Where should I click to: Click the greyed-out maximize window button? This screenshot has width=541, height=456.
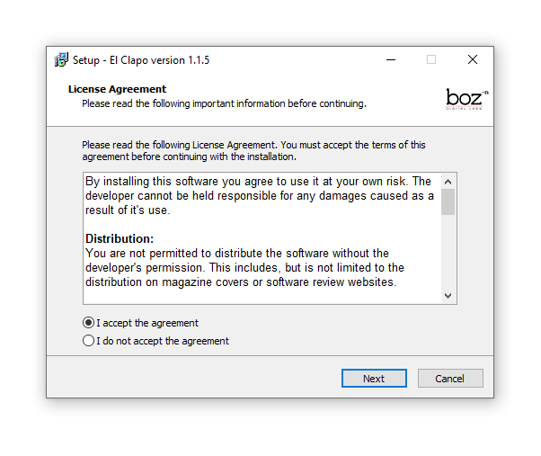(x=431, y=60)
